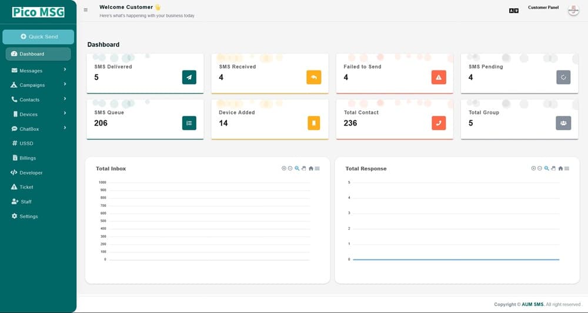
Task: Click the Total Contact phone icon
Action: coord(439,123)
